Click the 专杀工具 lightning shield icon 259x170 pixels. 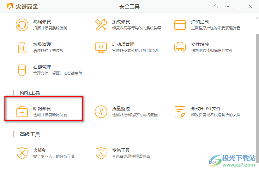[101, 153]
